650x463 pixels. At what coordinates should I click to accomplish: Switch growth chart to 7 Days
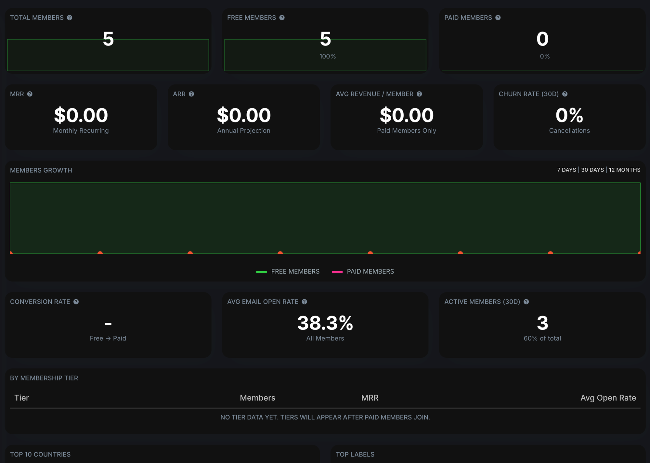566,170
